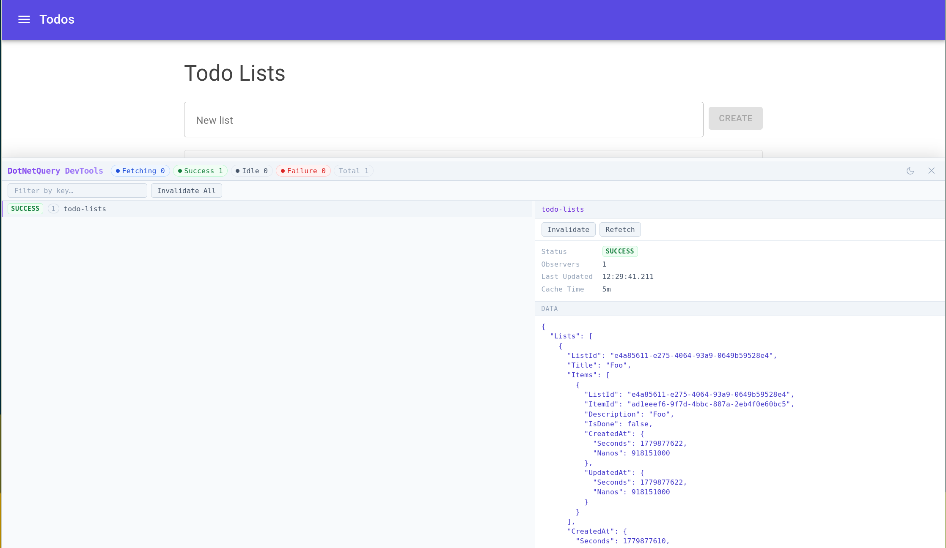This screenshot has width=946, height=548.
Task: Select the Total count pill
Action: tap(354, 171)
